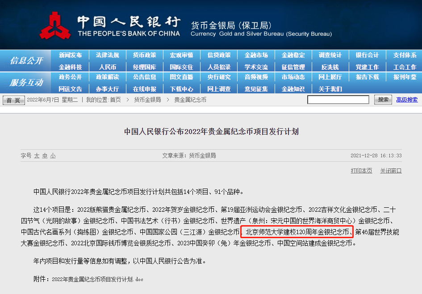The width and height of the screenshot is (422, 294).
Task: Click the search input field
Action: pos(338,100)
